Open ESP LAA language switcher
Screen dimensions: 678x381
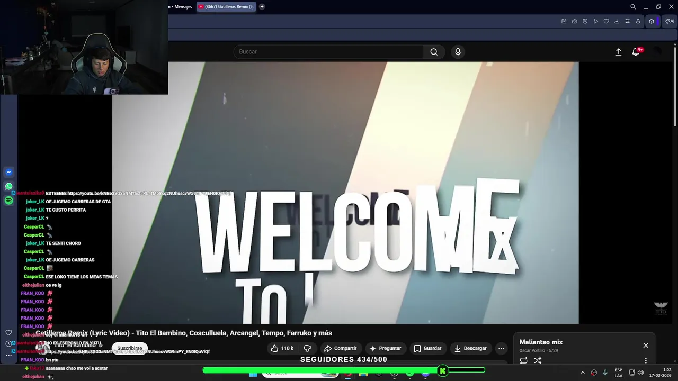(x=619, y=373)
